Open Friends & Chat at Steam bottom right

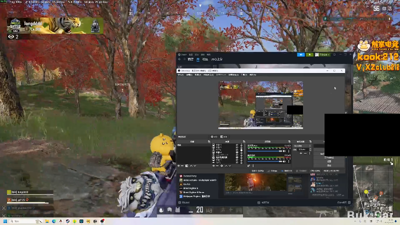click(x=343, y=202)
